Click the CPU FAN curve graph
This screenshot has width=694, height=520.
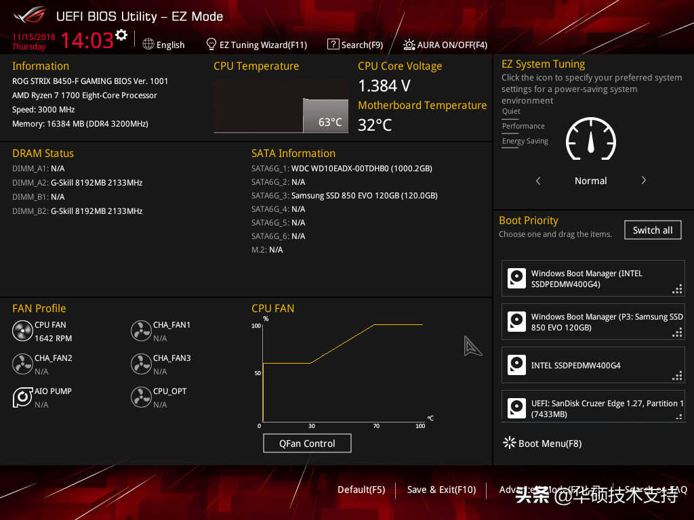tap(343, 372)
